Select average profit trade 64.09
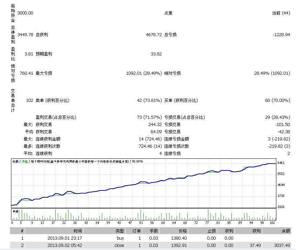Image resolution: width=296 pixels, height=250 pixels. (x=156, y=132)
